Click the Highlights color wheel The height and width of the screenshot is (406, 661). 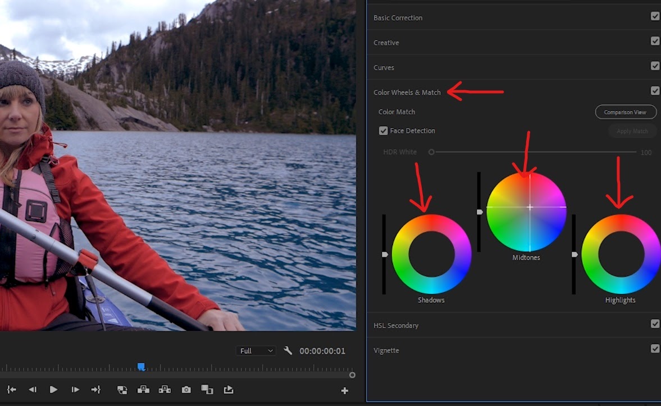tap(621, 253)
